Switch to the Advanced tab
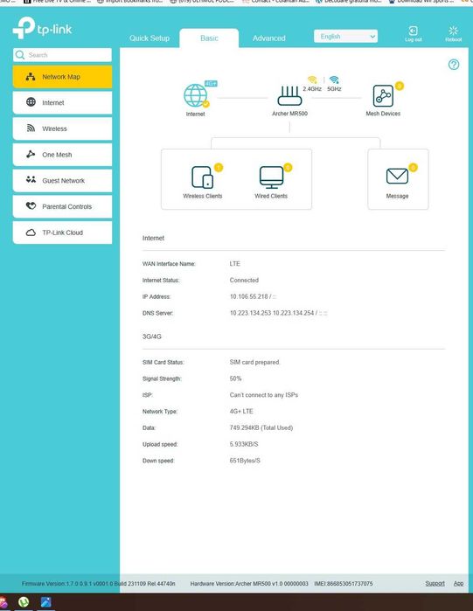 (268, 38)
